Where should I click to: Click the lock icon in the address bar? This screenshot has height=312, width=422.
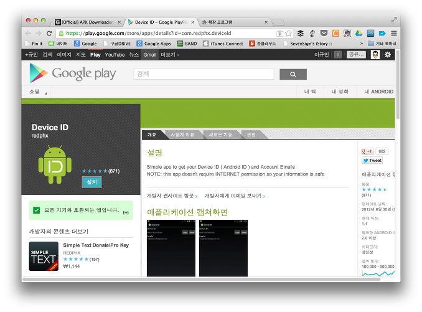[x=62, y=34]
